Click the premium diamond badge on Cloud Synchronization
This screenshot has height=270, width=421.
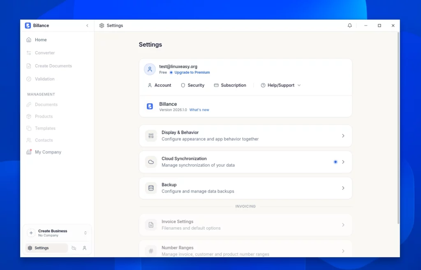(335, 162)
